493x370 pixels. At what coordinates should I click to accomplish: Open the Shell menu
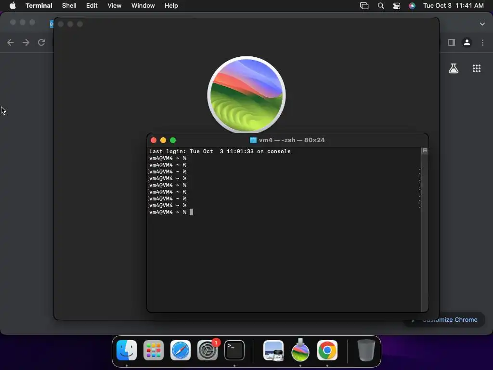point(69,6)
